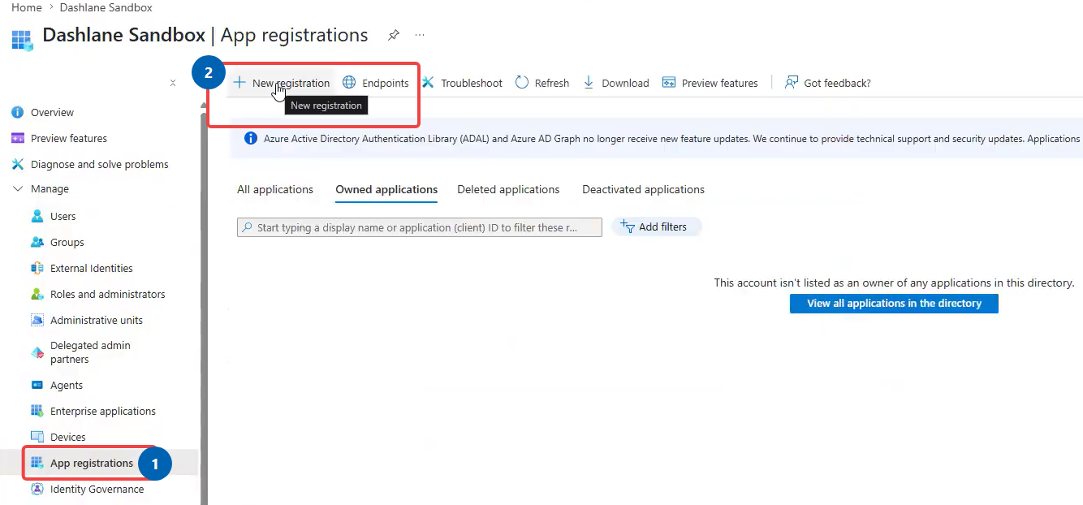Viewport: 1083px width, 505px height.
Task: Go to Home breadcrumb link
Action: pos(27,7)
